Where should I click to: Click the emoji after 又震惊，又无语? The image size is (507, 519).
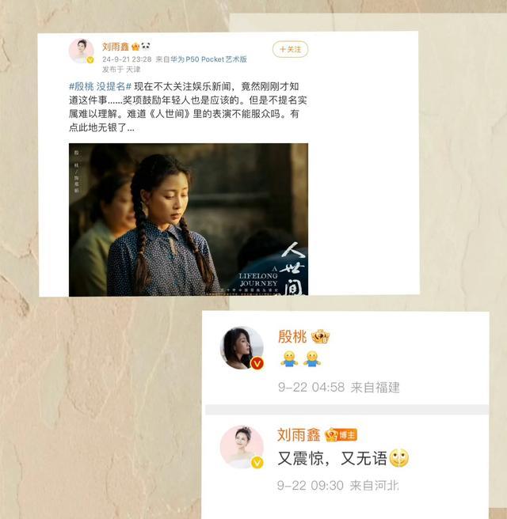[x=399, y=458]
